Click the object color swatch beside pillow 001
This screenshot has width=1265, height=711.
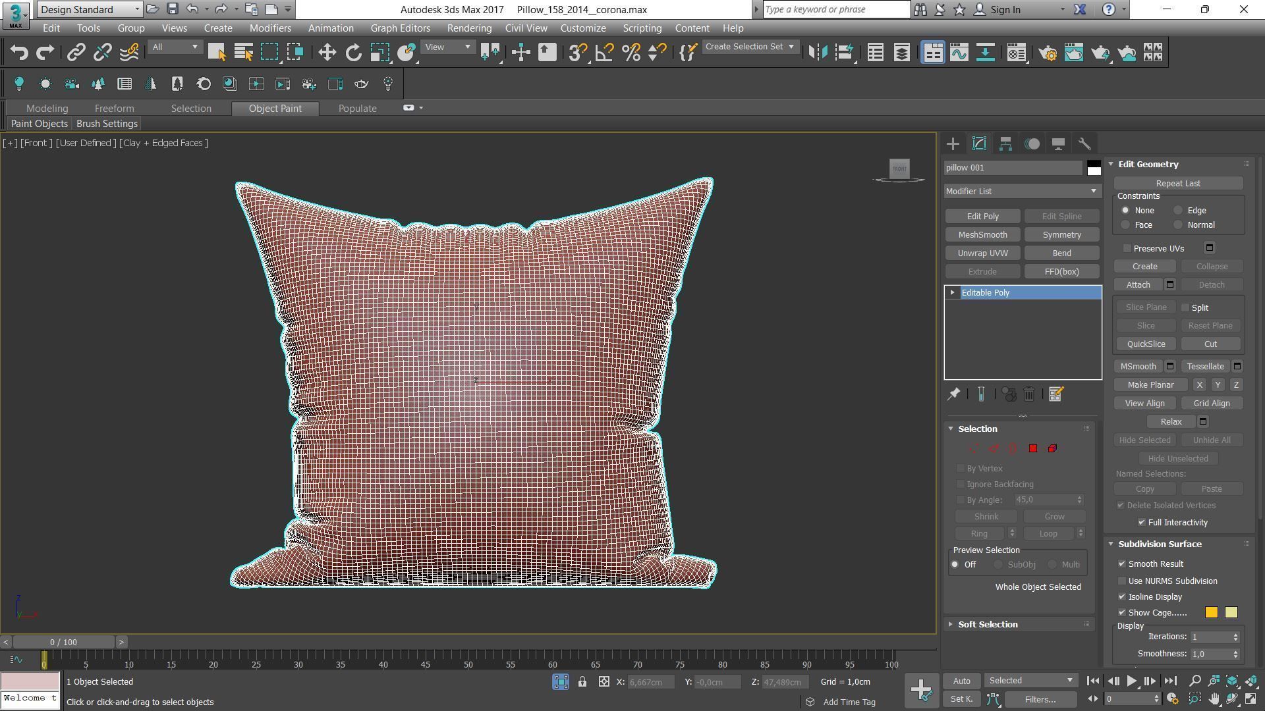pyautogui.click(x=1094, y=168)
